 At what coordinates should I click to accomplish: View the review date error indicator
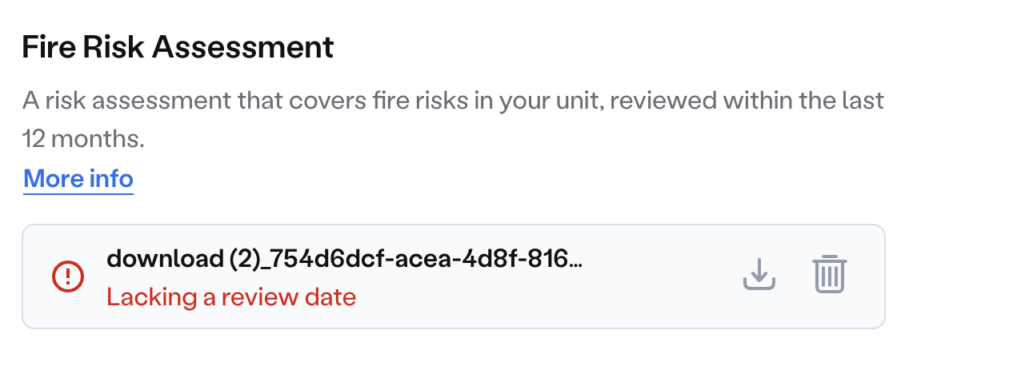coord(67,276)
